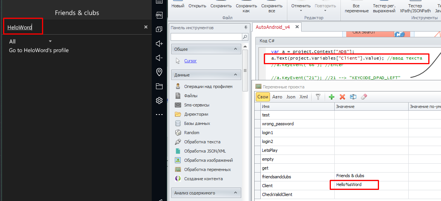Screen dimensions: 441x201
Task: Click the green plus add variable icon
Action: pyautogui.click(x=331, y=97)
